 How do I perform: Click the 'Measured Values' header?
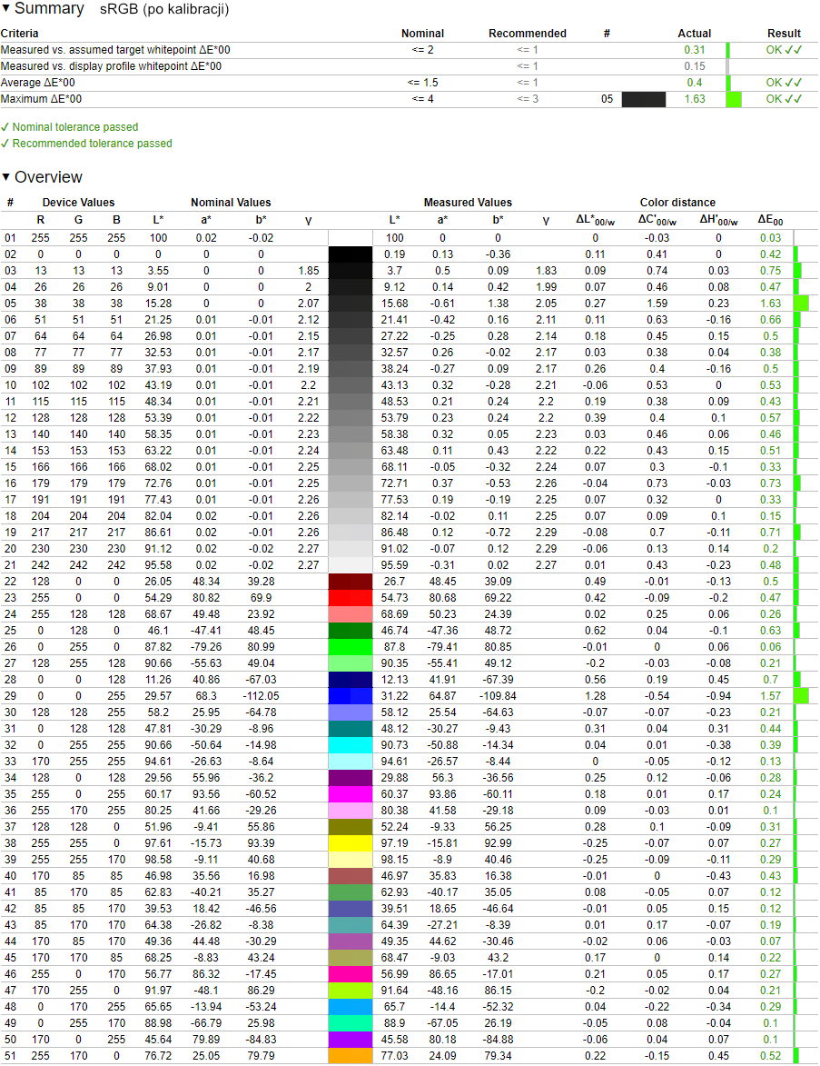tap(468, 203)
